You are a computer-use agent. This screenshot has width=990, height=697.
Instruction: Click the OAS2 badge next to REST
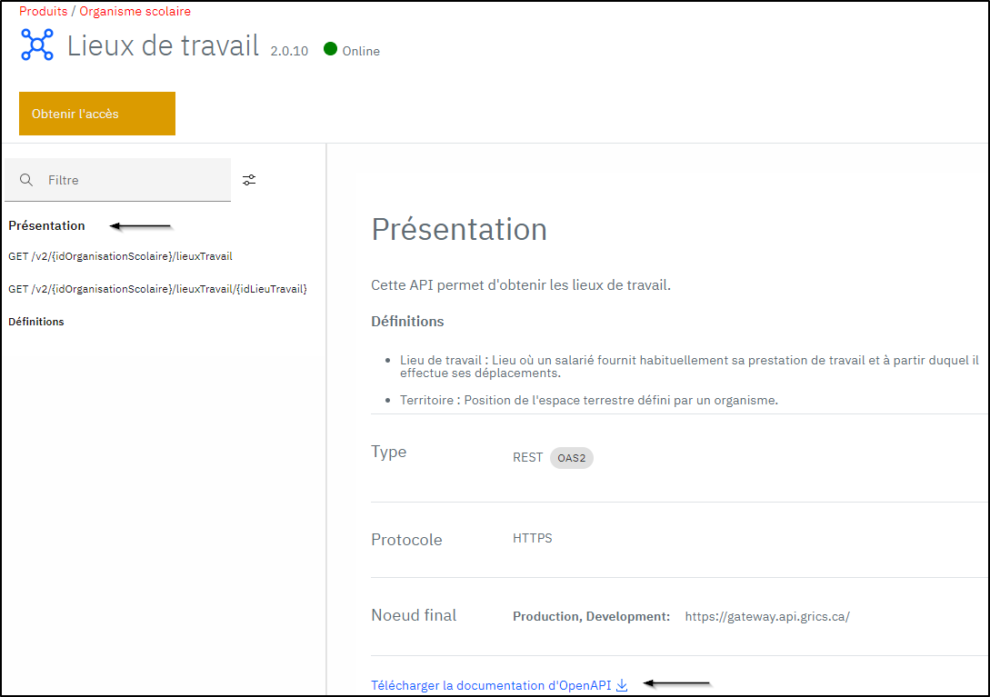[x=571, y=458]
